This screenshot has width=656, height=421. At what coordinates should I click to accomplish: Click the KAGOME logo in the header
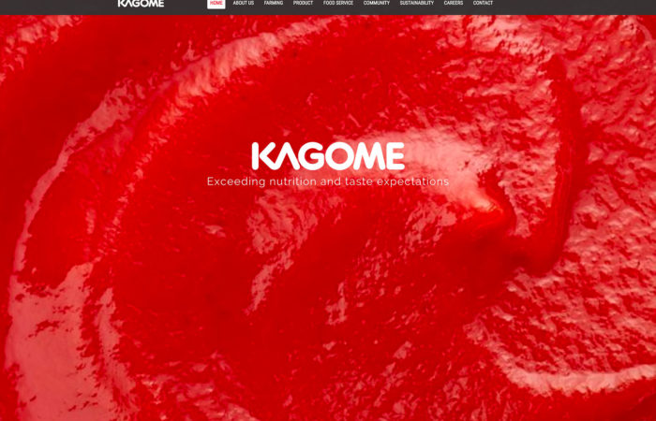[x=141, y=4]
